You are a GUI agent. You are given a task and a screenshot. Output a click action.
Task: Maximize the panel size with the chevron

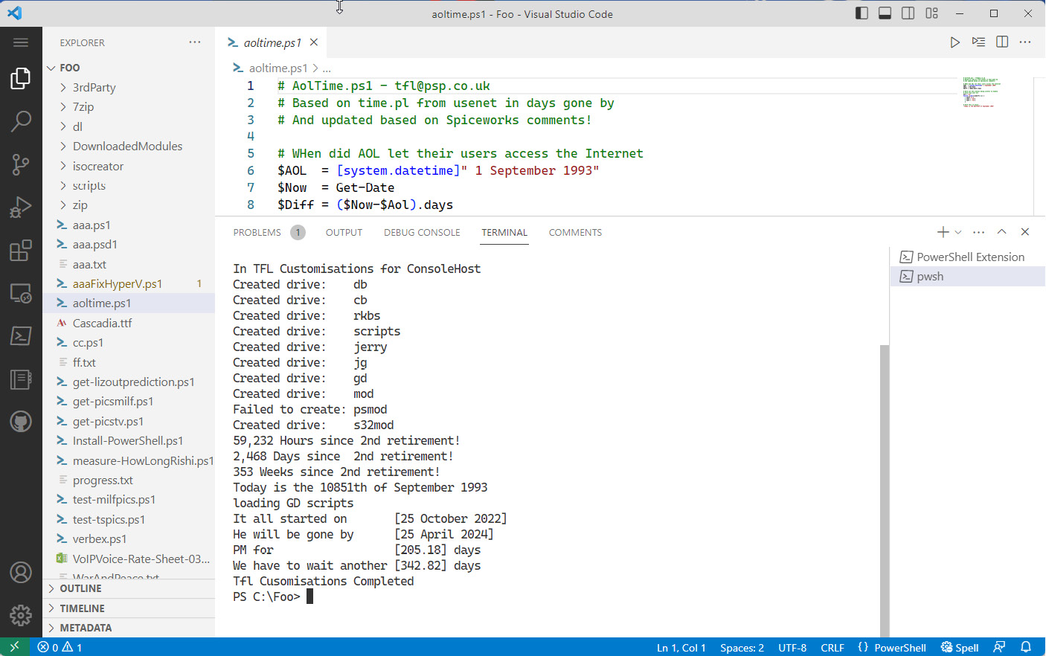[x=1002, y=232]
